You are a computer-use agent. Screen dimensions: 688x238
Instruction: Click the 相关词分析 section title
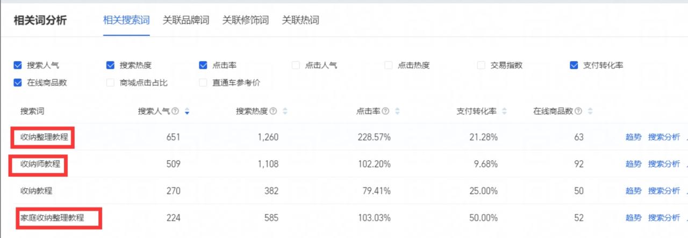click(x=40, y=20)
